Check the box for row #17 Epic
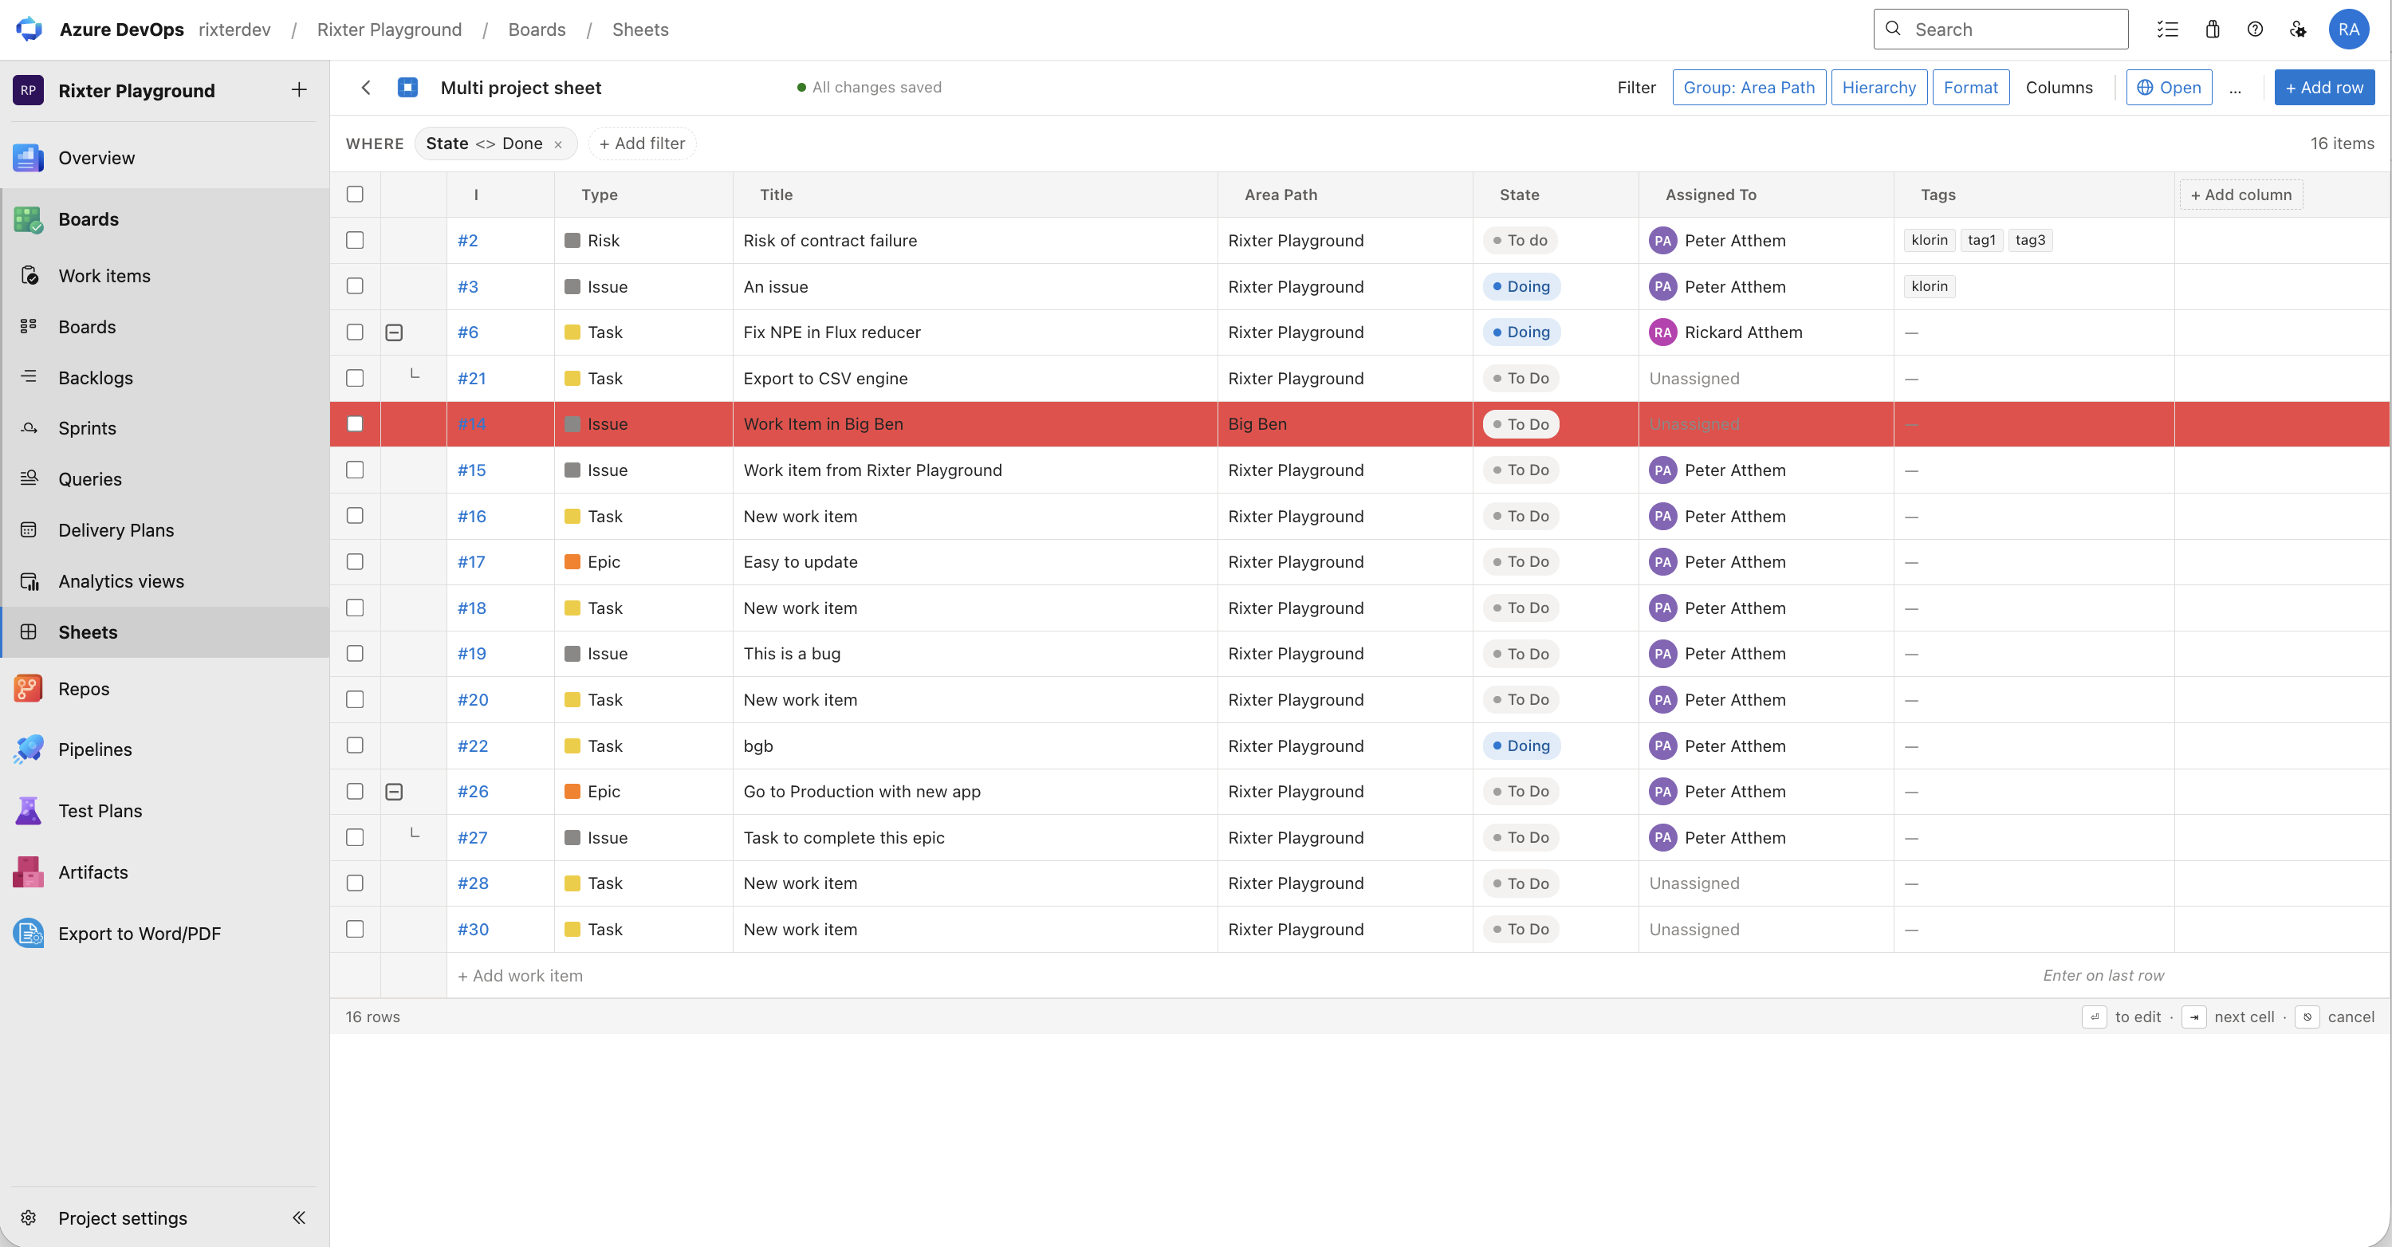The width and height of the screenshot is (2392, 1247). 355,562
